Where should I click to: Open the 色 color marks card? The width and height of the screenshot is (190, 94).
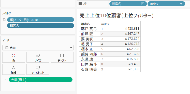(13, 57)
